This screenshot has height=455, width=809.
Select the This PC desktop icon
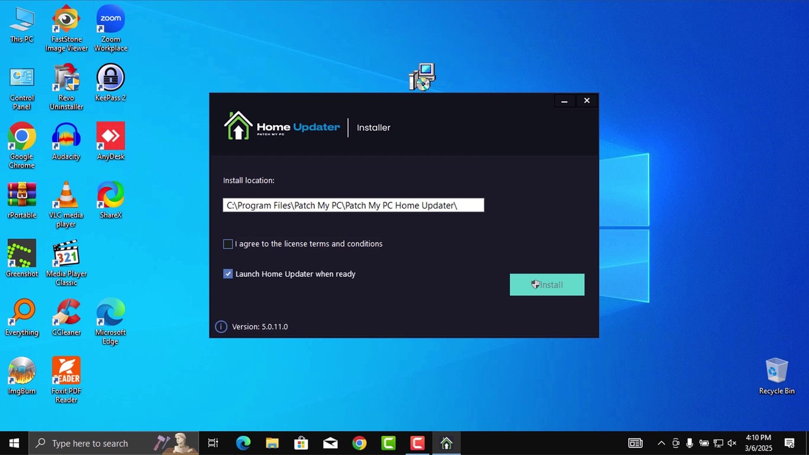(x=21, y=25)
